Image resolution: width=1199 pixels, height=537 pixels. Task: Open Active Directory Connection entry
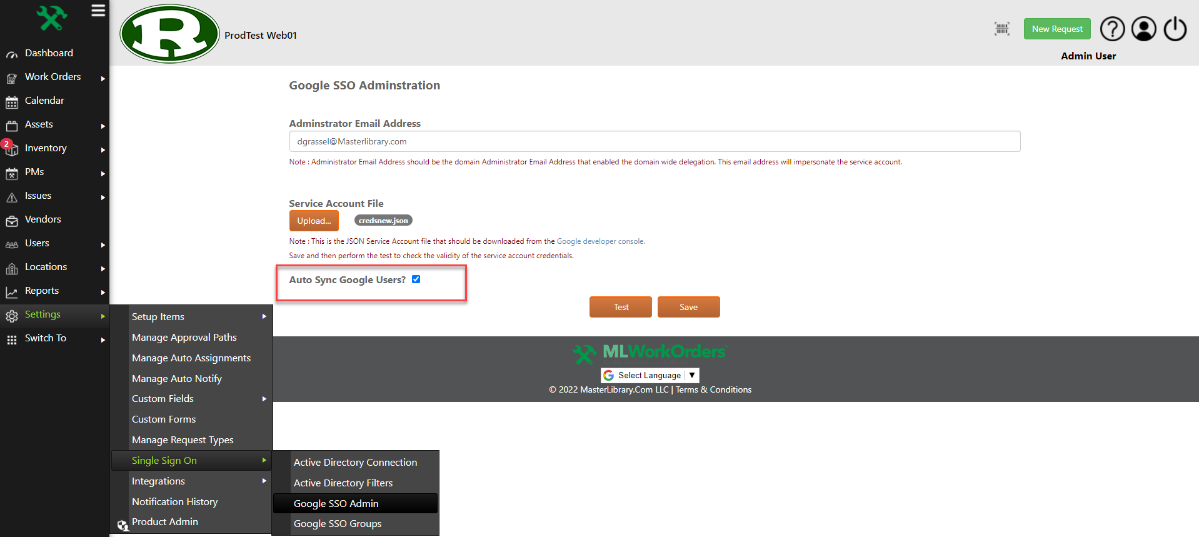point(356,462)
